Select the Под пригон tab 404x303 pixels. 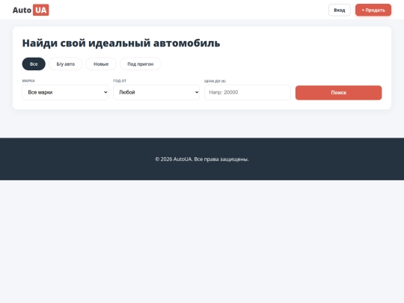[141, 64]
